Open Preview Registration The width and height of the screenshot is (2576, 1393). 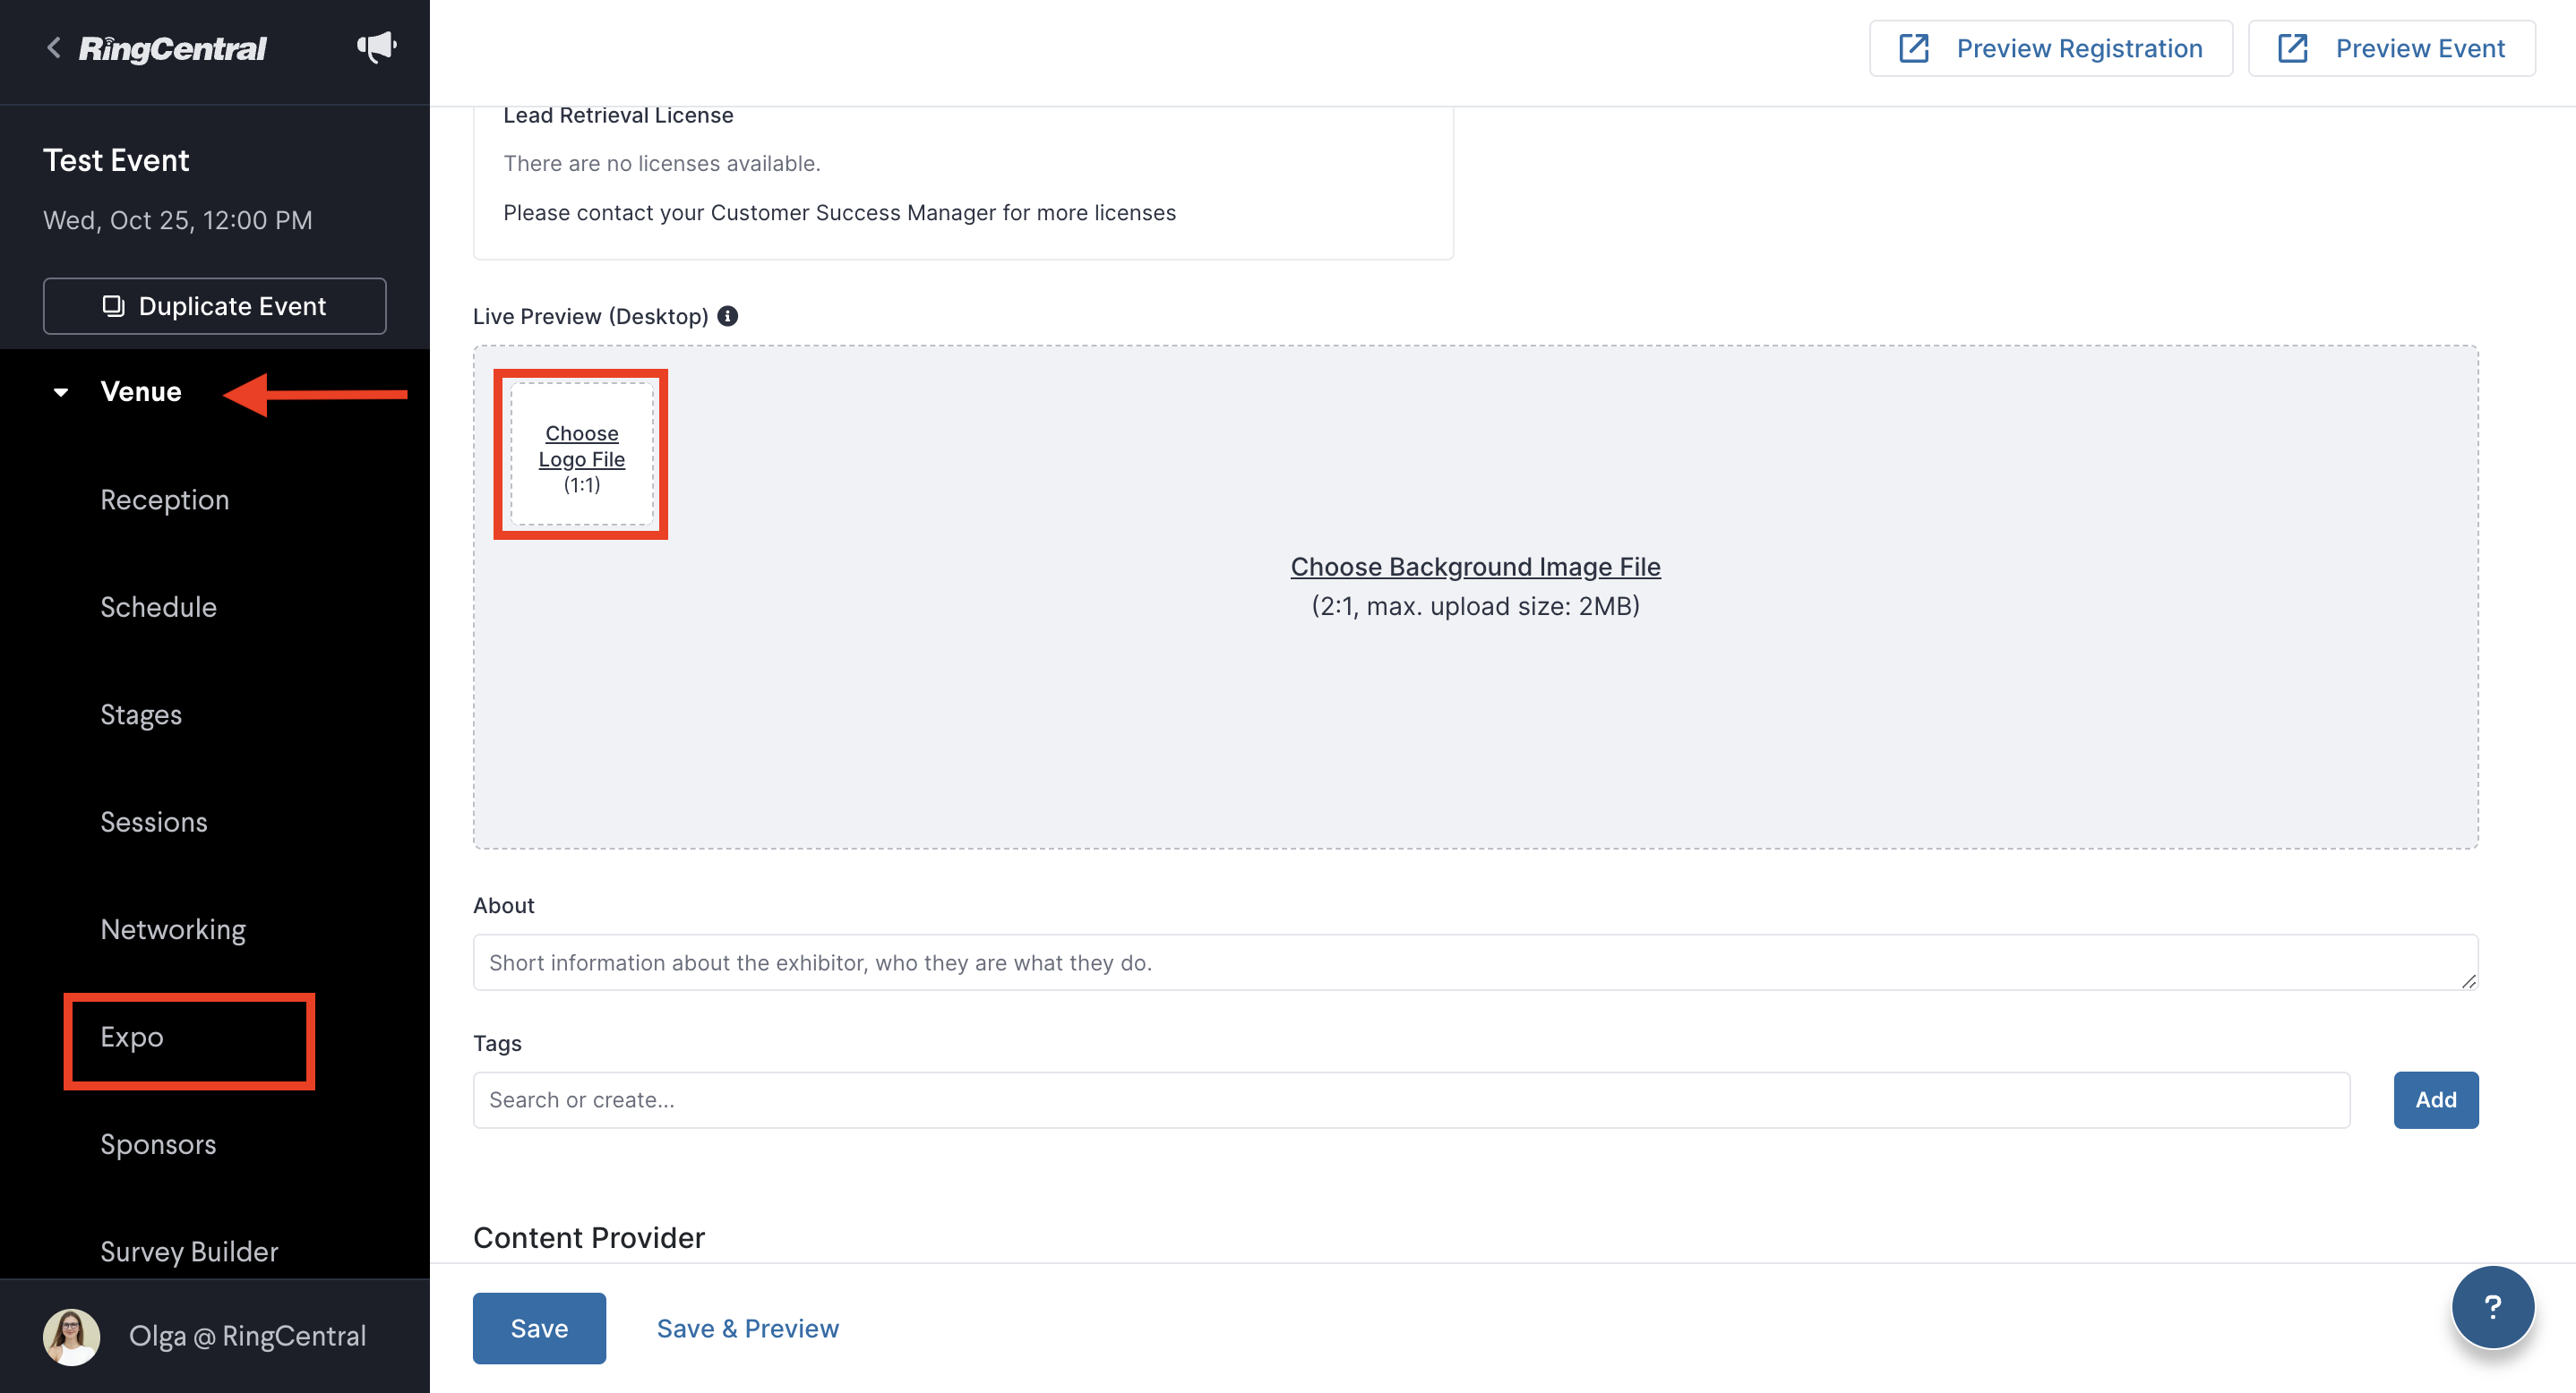2051,48
